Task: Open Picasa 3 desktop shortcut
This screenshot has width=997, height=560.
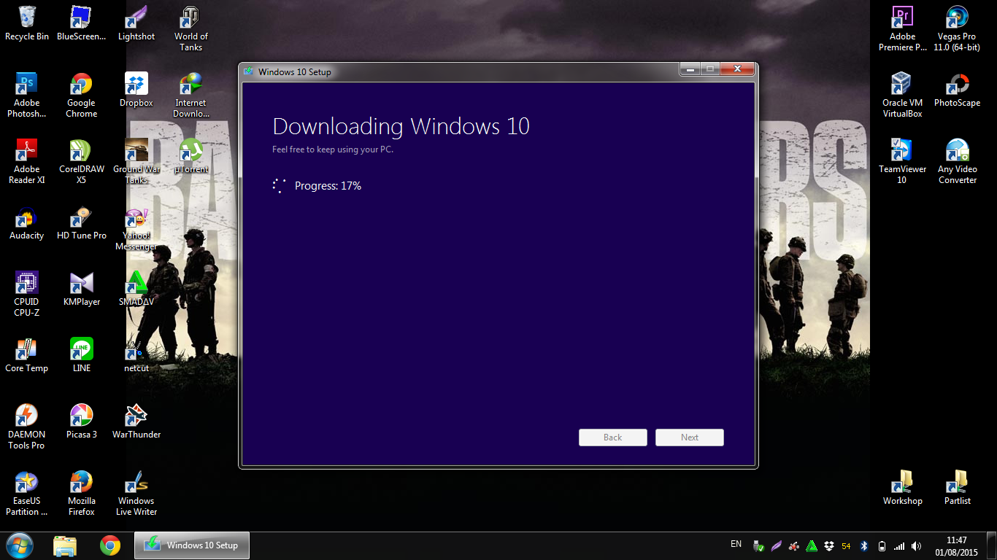Action: point(82,421)
